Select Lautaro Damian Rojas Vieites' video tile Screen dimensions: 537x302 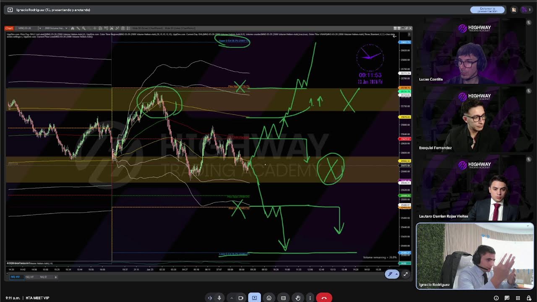tap(474, 187)
